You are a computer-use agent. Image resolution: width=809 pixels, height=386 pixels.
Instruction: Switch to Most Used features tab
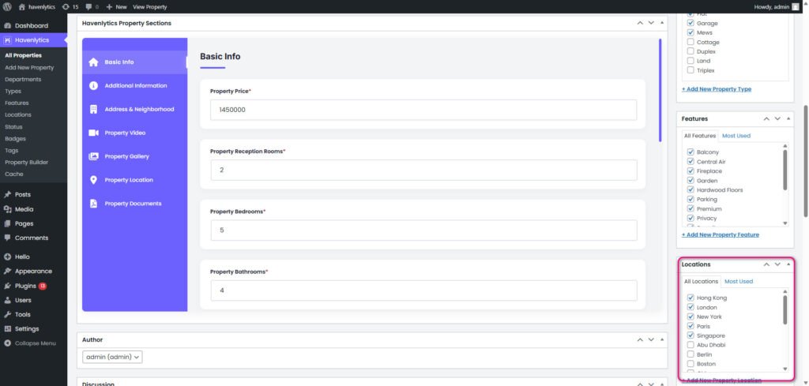tap(736, 136)
